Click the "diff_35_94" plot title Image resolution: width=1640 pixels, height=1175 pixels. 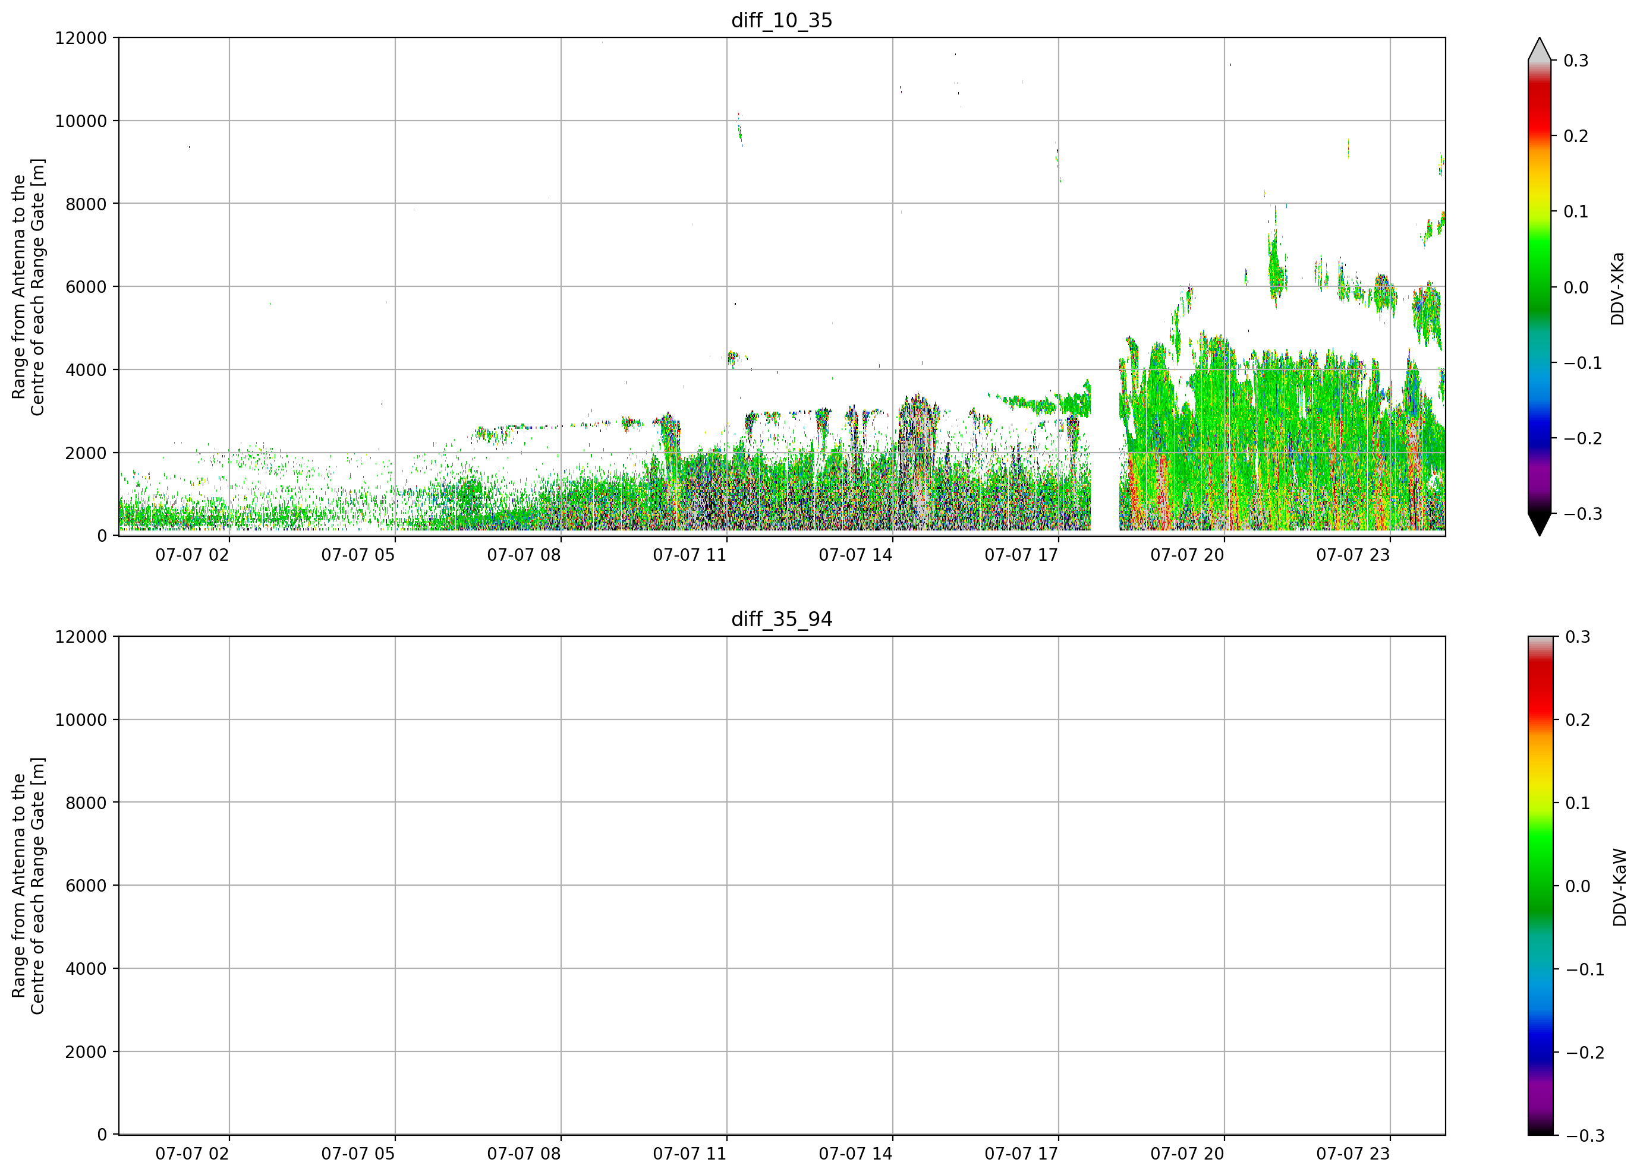pos(782,620)
